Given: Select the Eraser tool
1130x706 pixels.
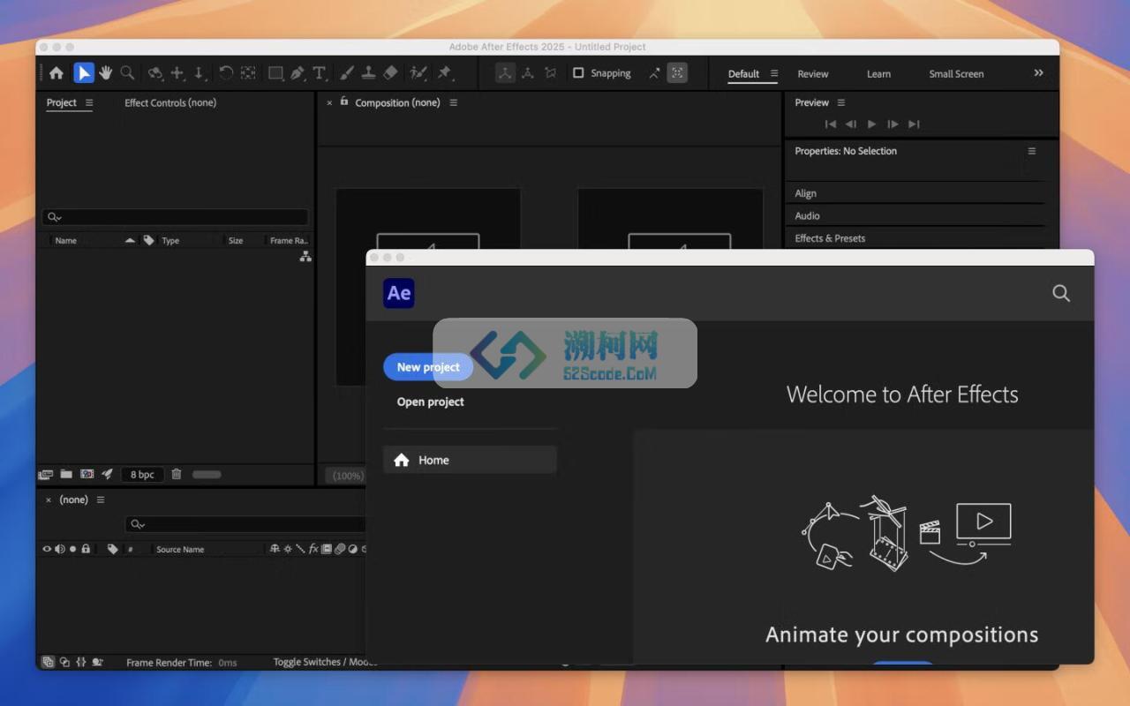Looking at the screenshot, I should [x=391, y=73].
